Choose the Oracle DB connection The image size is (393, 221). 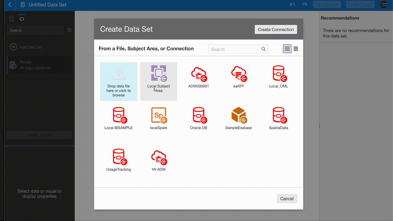(x=198, y=118)
